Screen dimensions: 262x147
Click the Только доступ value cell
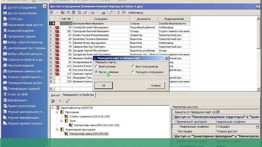237,131
